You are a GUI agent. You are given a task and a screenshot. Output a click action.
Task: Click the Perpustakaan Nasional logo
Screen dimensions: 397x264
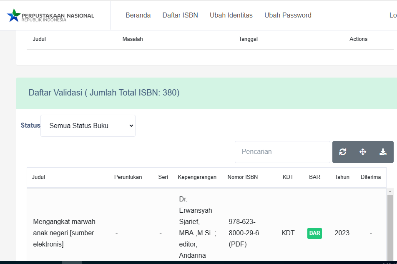pos(50,15)
